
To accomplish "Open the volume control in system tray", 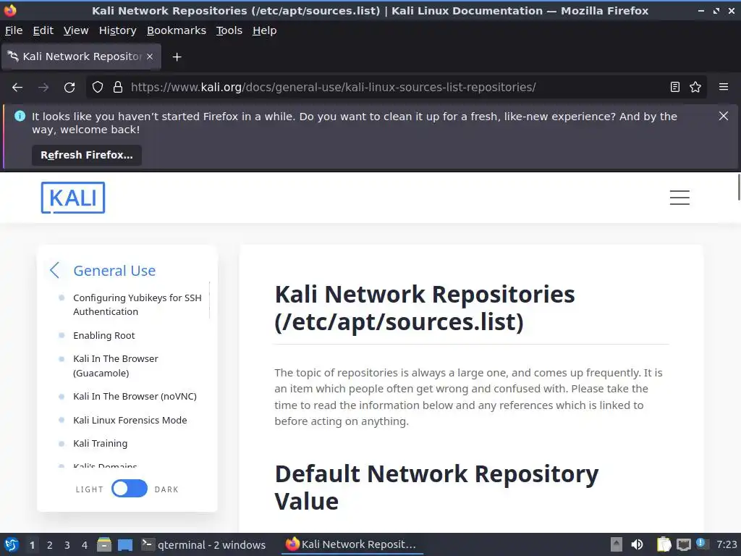I will (637, 544).
